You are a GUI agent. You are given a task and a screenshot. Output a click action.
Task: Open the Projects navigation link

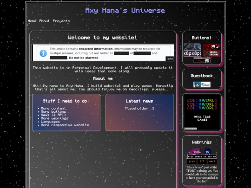click(61, 21)
